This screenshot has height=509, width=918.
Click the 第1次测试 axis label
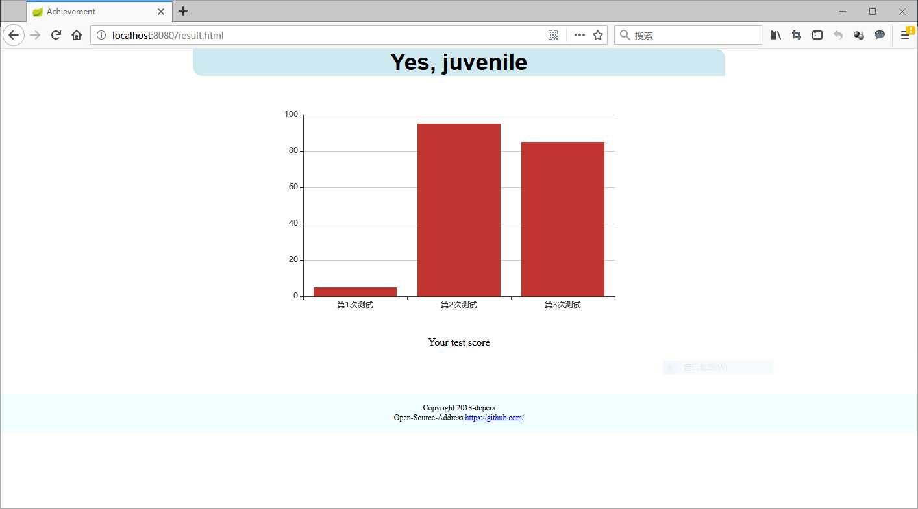click(355, 305)
